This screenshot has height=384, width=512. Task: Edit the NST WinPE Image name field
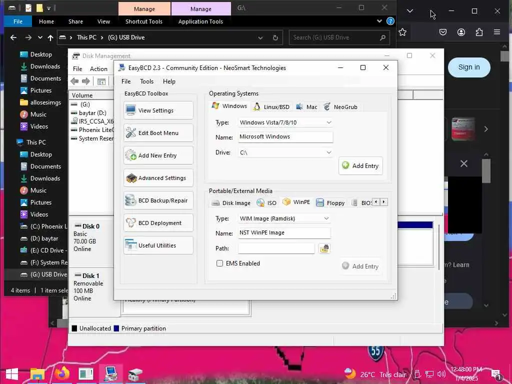point(284,233)
